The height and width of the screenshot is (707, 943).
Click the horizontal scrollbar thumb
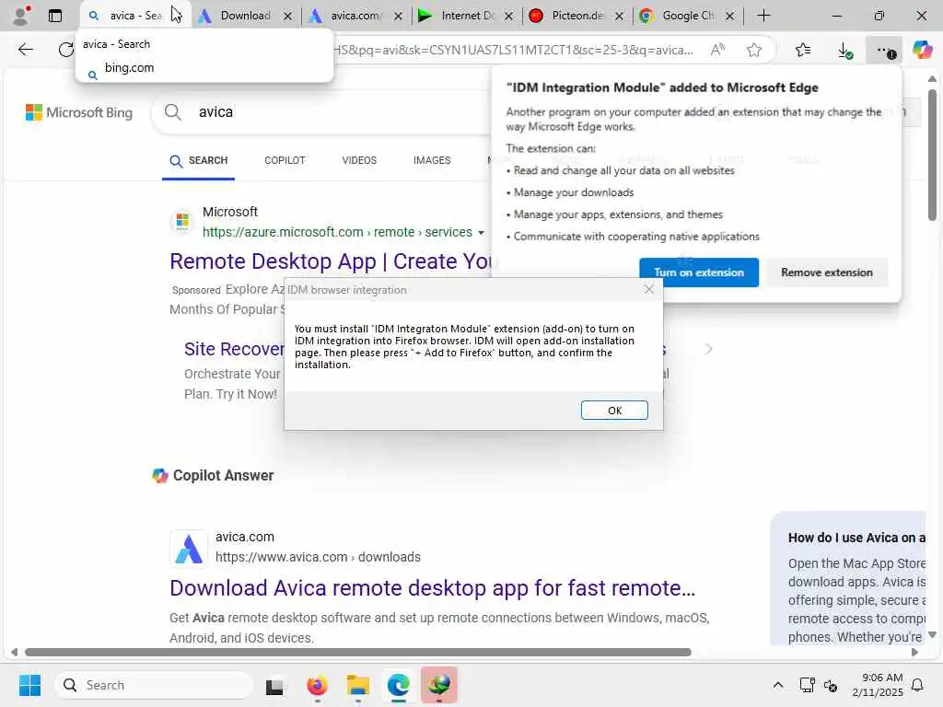pos(358,653)
